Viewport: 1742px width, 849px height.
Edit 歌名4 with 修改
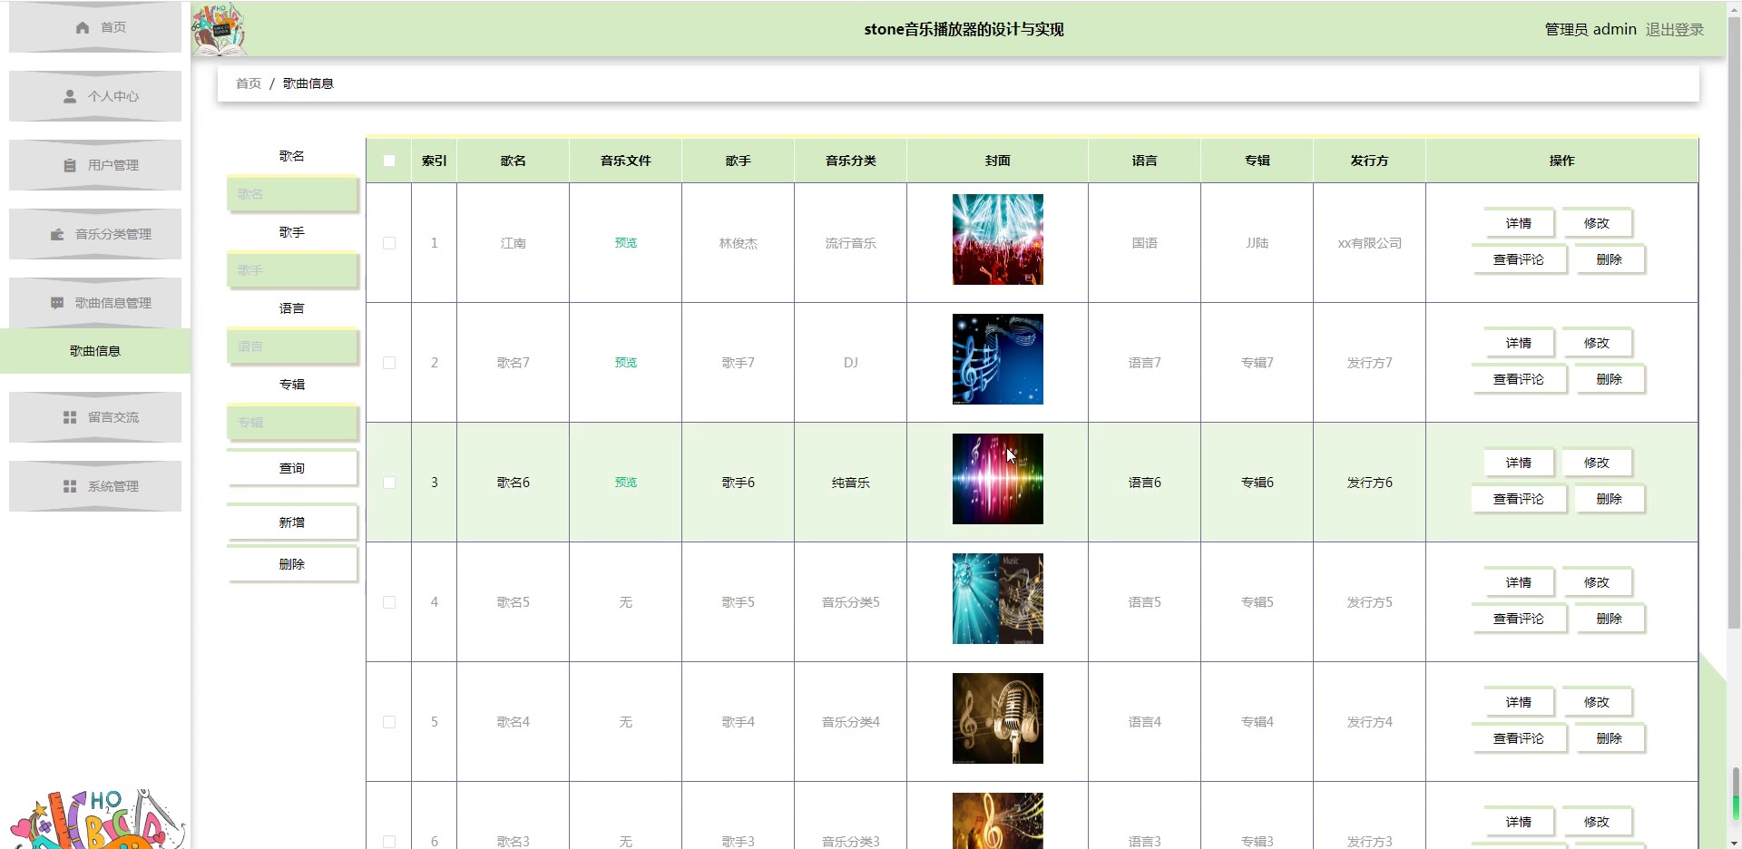pos(1597,702)
